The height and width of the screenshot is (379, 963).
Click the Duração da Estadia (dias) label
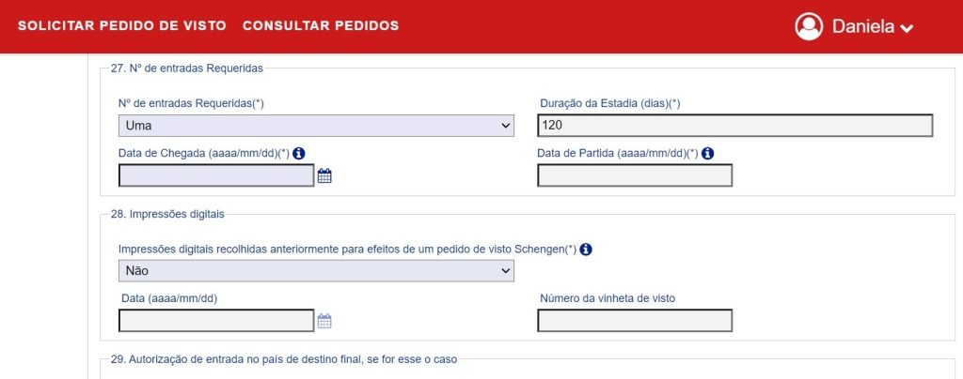pos(609,103)
